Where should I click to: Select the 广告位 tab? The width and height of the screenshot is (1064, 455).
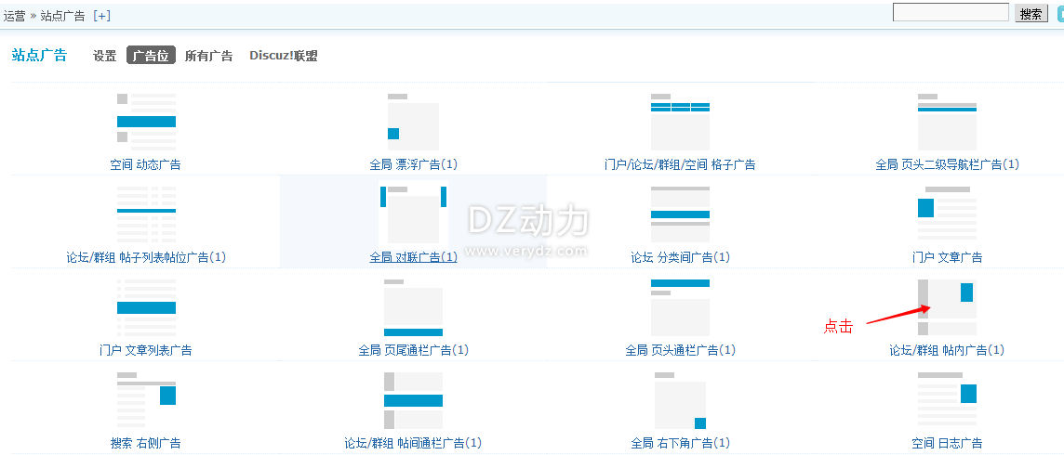click(151, 56)
